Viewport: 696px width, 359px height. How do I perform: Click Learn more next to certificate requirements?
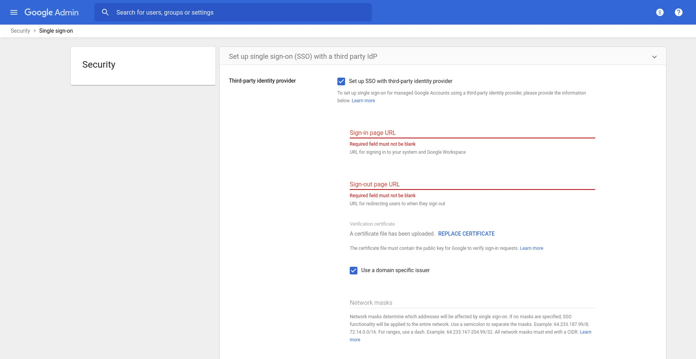coord(531,248)
